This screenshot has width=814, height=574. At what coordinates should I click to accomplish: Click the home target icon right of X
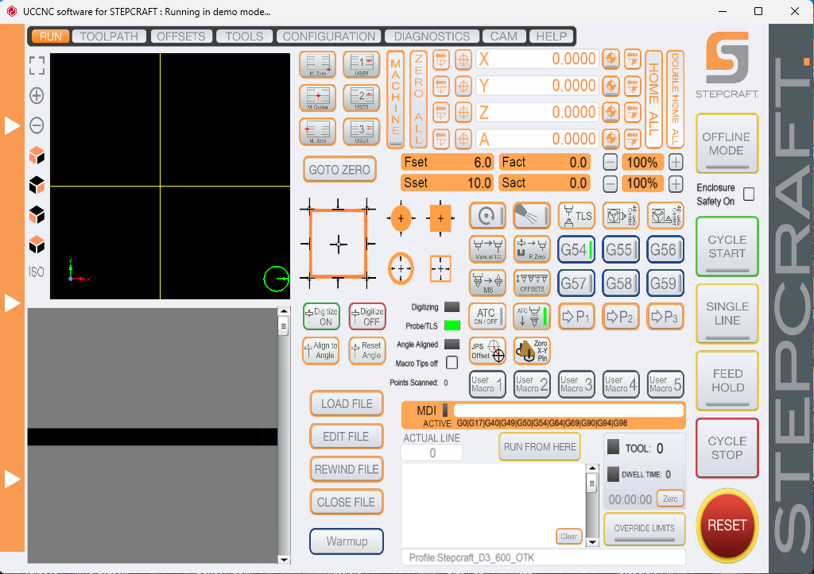(x=611, y=59)
